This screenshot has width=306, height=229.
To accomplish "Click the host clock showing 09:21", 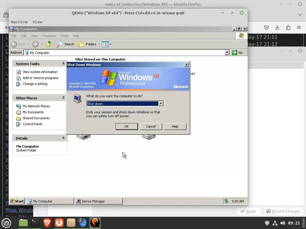I will [294, 223].
